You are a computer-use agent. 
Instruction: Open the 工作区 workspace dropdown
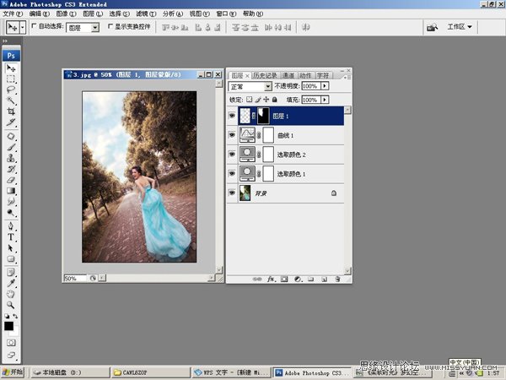pyautogui.click(x=460, y=27)
